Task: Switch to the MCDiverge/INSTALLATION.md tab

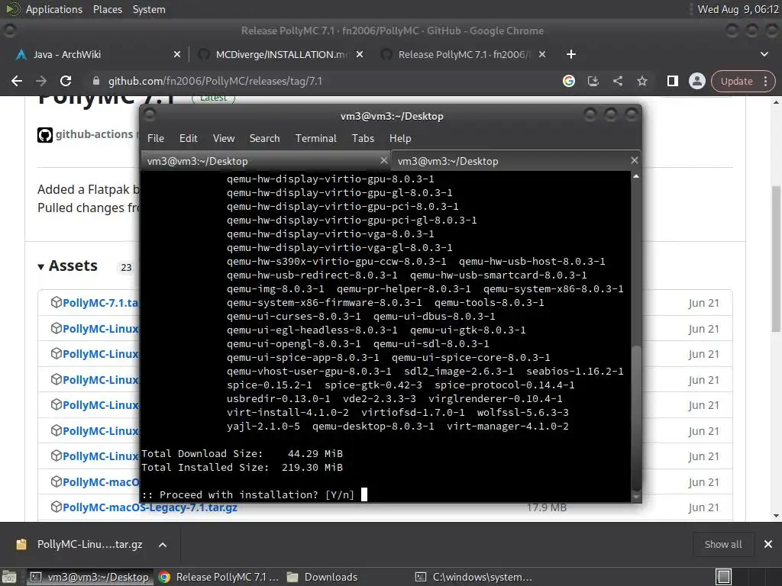Action: (x=282, y=54)
